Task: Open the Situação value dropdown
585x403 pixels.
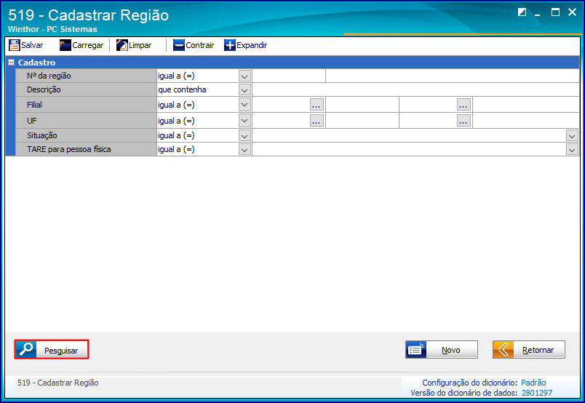Action: point(572,136)
